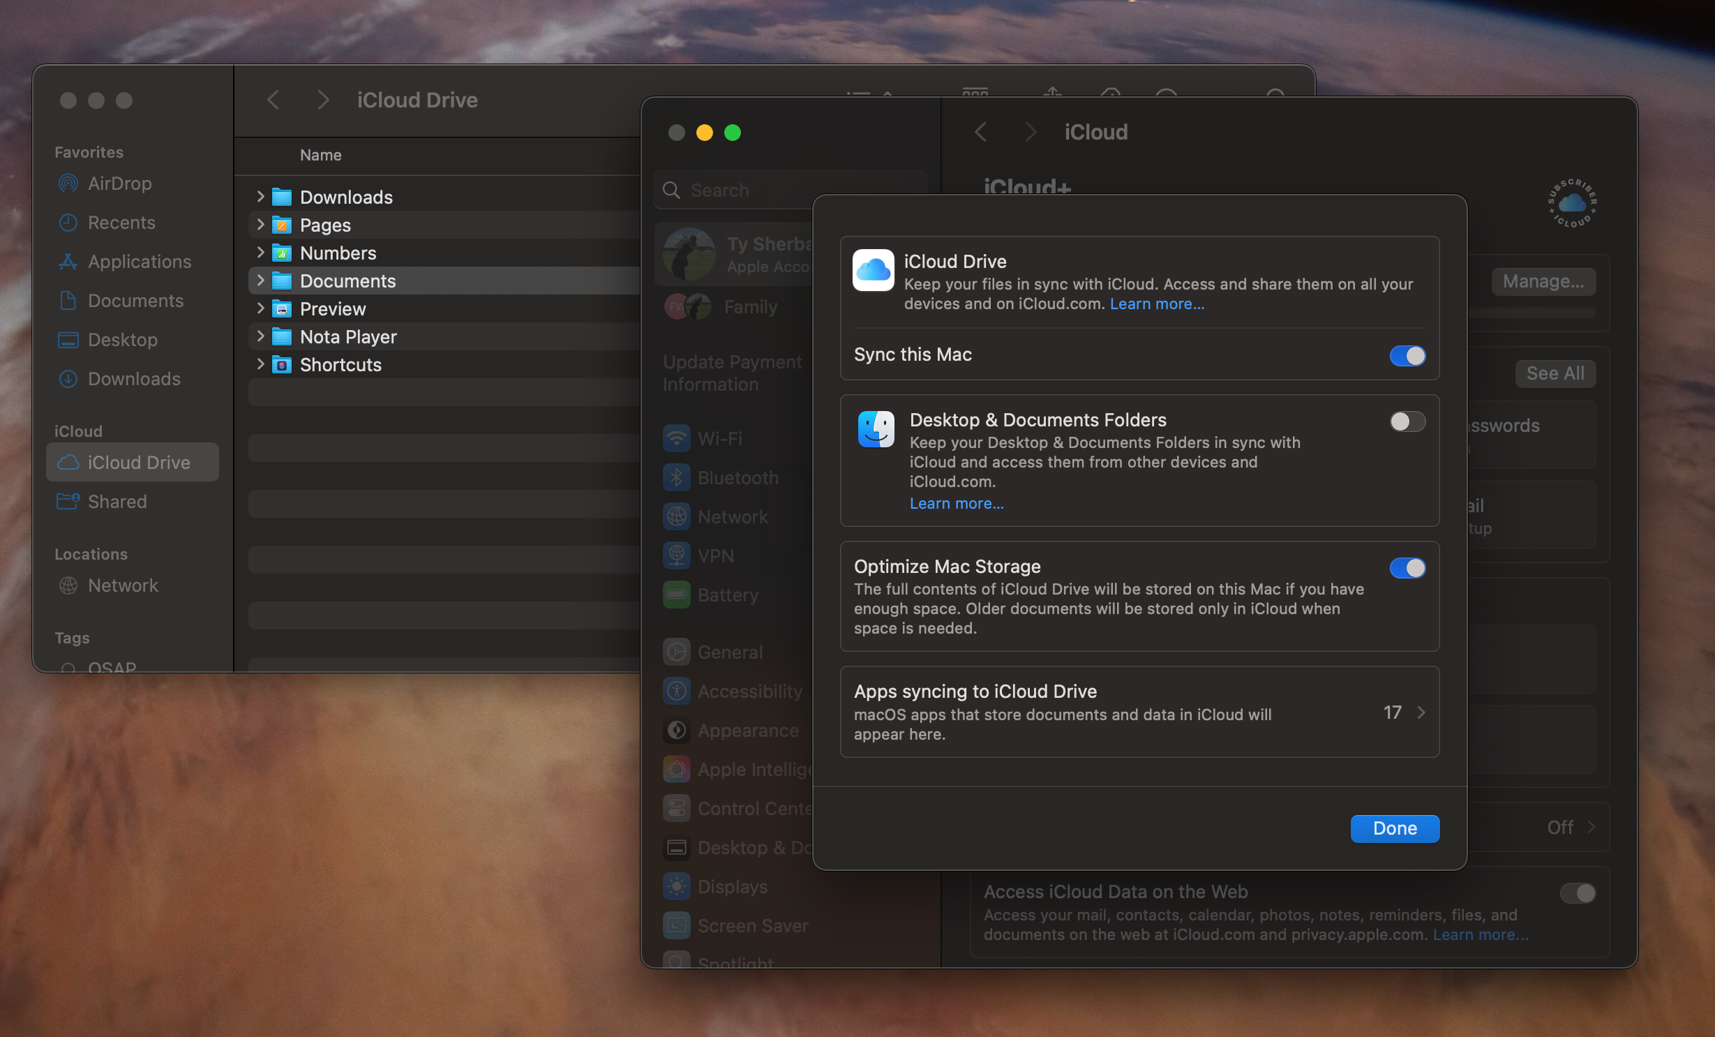Select the Numbers folder icon in Finder
The width and height of the screenshot is (1715, 1037).
(282, 253)
